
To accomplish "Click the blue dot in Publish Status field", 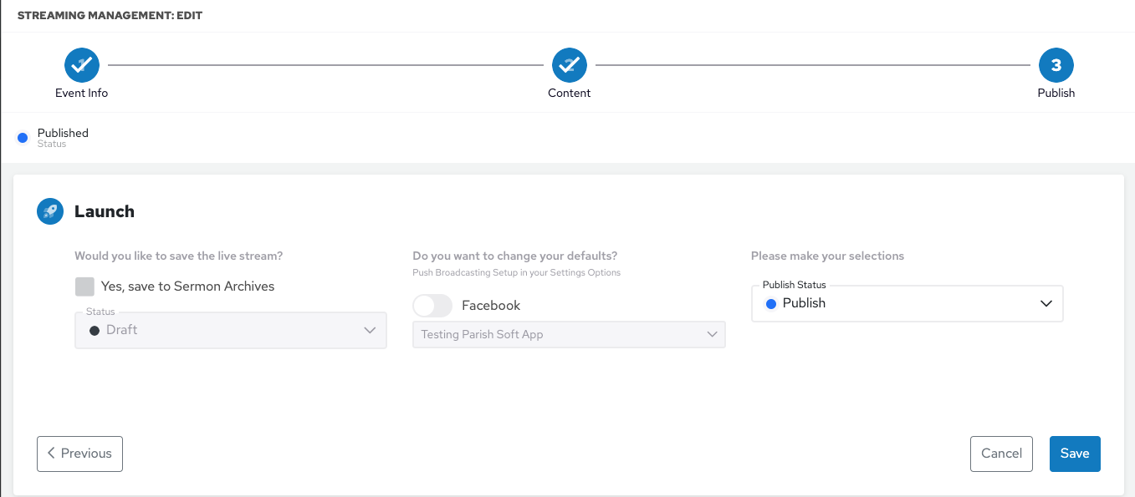I will 771,304.
